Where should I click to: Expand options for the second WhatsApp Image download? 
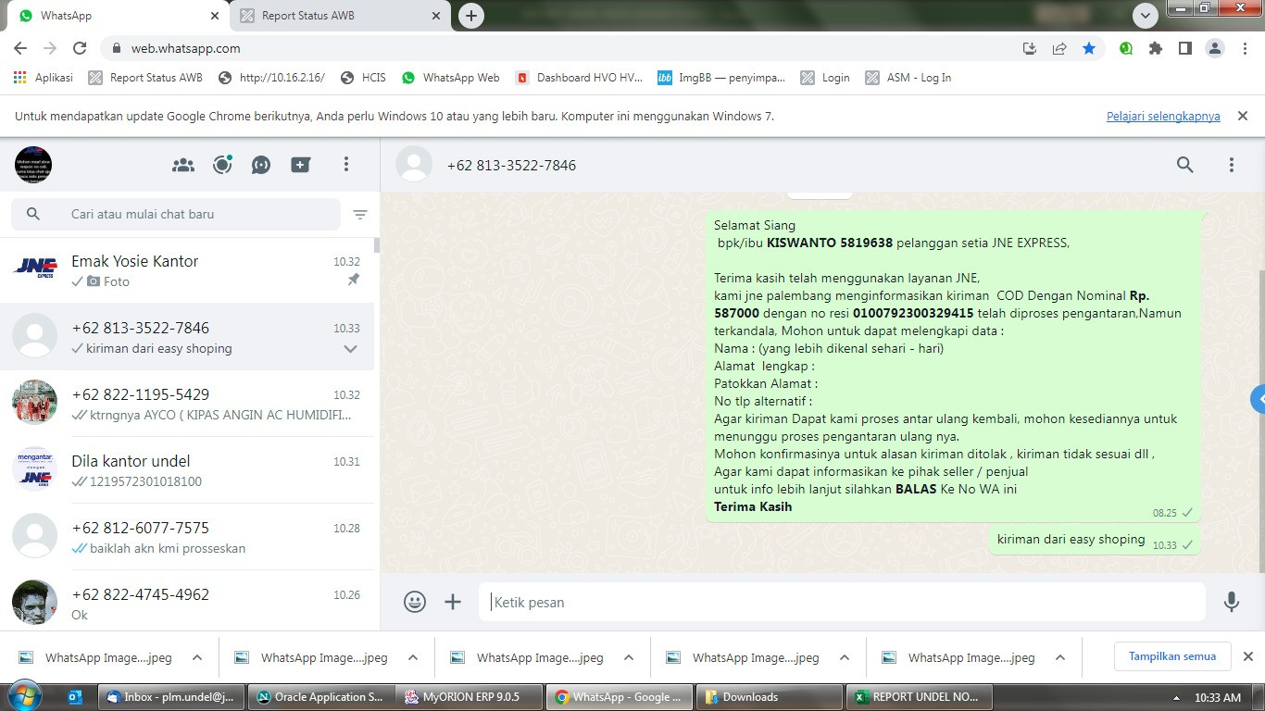pyautogui.click(x=413, y=657)
